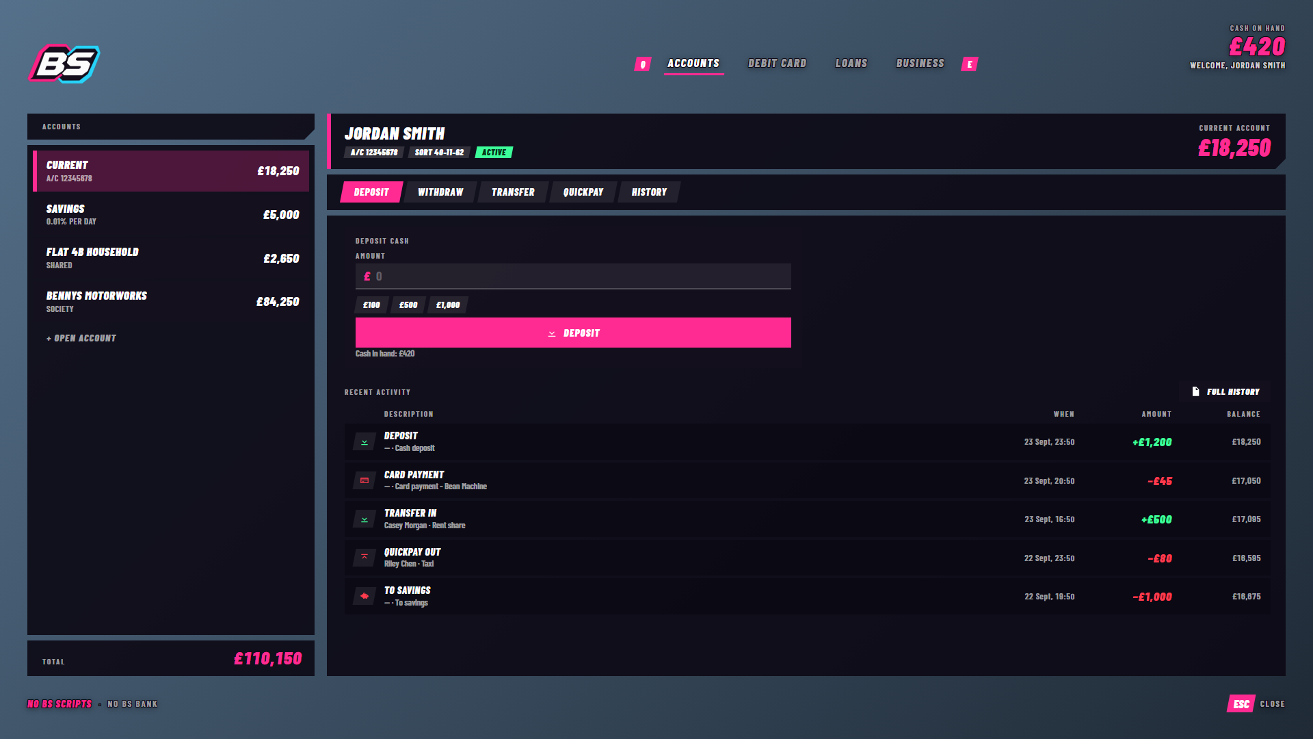Viewport: 1313px width, 739px height.
Task: Click the Cash on Hand £420 value
Action: tap(1257, 47)
